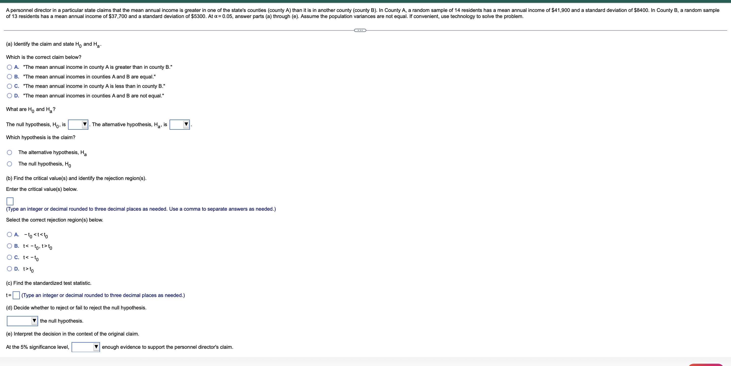Choose rejection region C, t < -t0
Image resolution: width=731 pixels, height=366 pixels.
coord(9,257)
